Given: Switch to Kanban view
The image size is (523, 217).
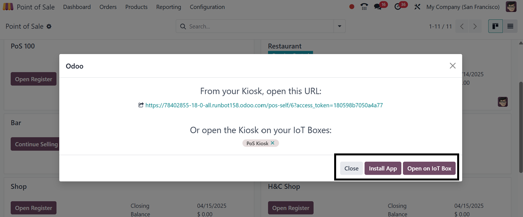Looking at the screenshot, I should tap(496, 26).
